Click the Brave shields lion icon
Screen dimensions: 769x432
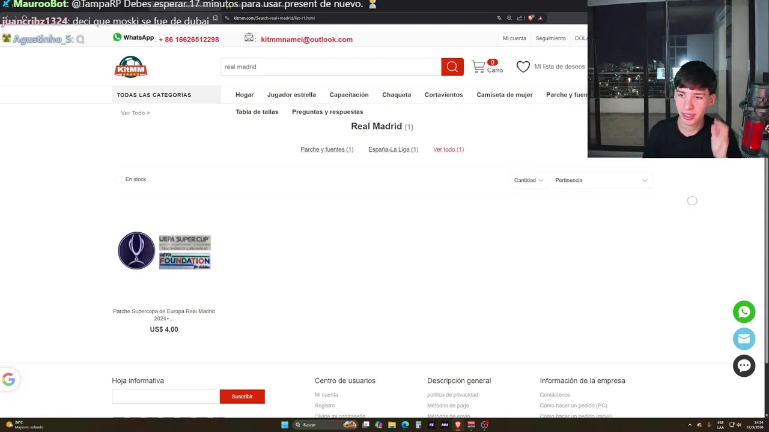[530, 18]
